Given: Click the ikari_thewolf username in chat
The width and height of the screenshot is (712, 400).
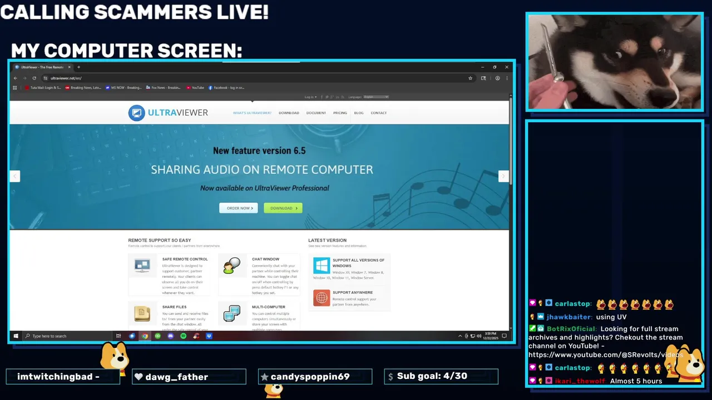Looking at the screenshot, I should [x=581, y=381].
